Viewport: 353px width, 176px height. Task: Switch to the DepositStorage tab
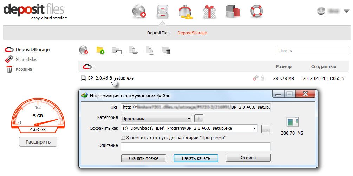pyautogui.click(x=192, y=33)
